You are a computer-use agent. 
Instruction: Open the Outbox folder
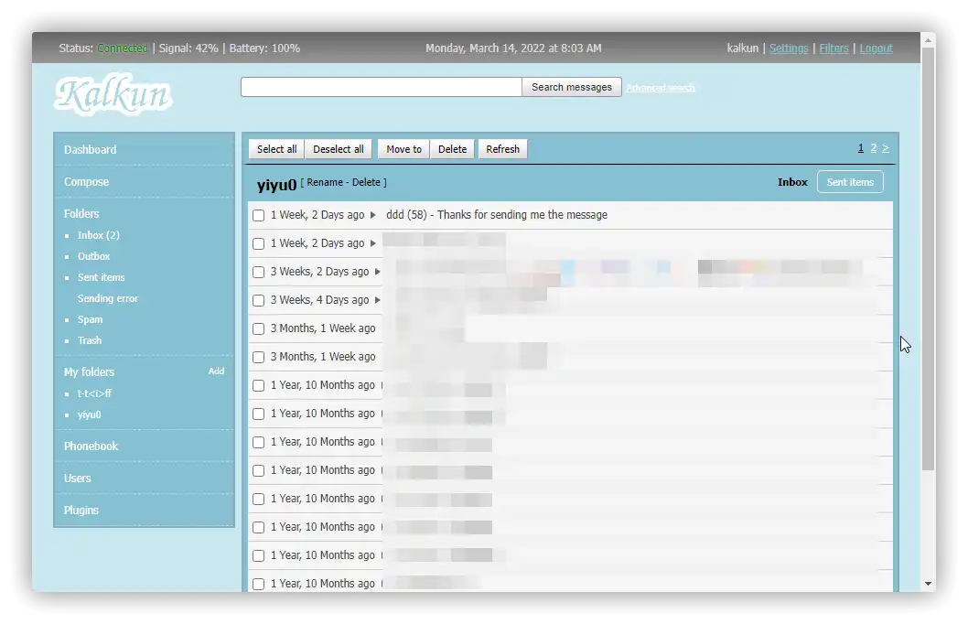[94, 256]
